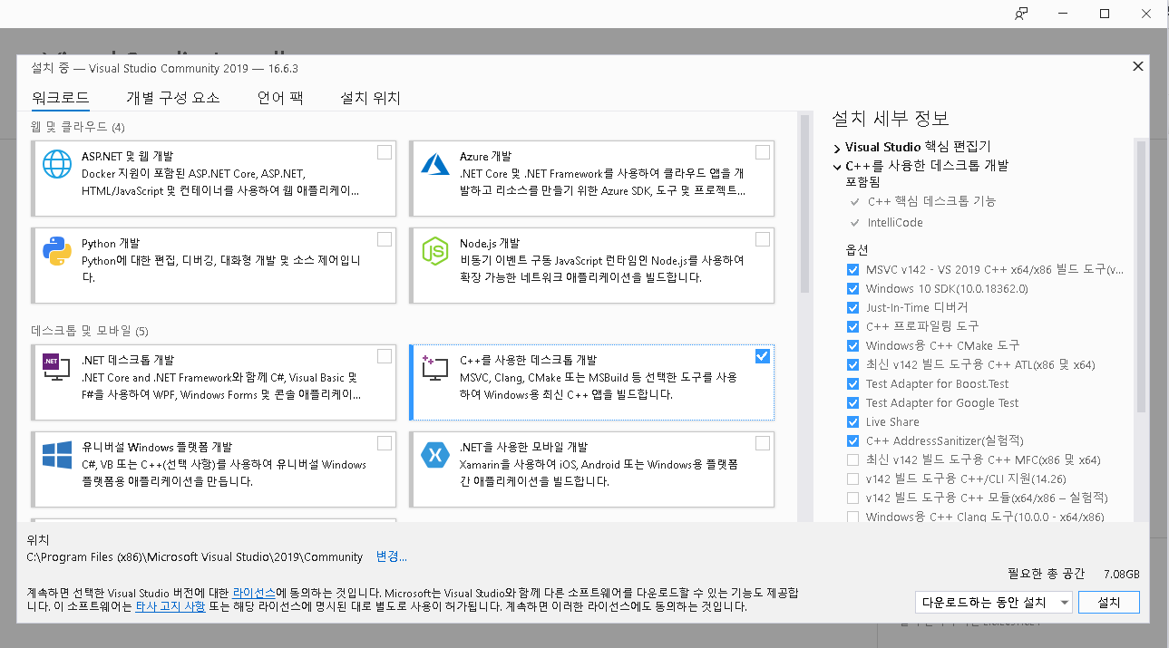Enable the Node.js development workload checkbox
Viewport: 1169px width, 648px height.
(762, 239)
